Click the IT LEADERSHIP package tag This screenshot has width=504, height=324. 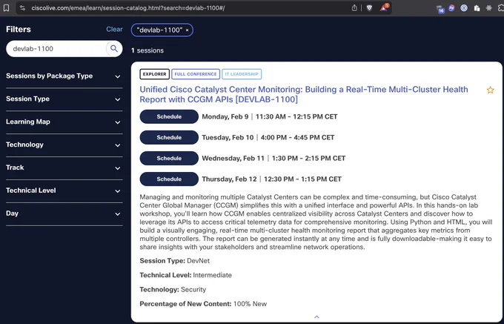242,74
